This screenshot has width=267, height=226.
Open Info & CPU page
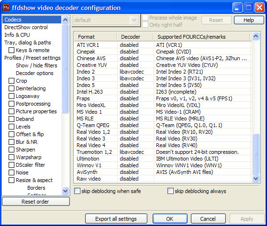point(17,35)
